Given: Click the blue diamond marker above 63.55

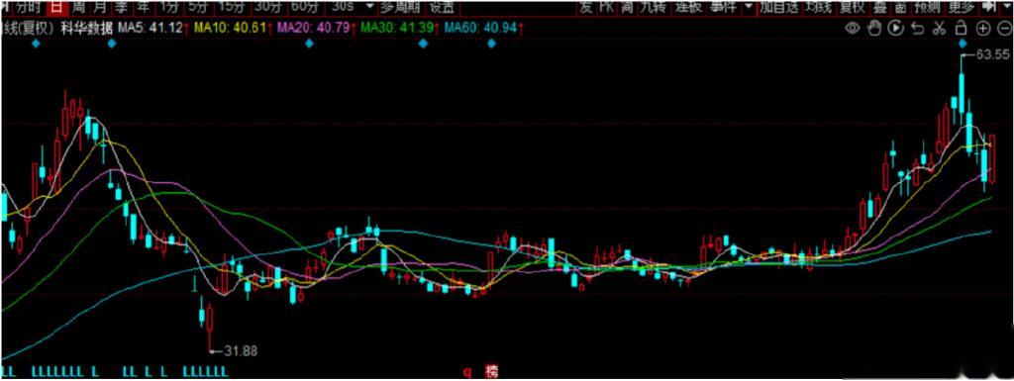Looking at the screenshot, I should tap(963, 44).
